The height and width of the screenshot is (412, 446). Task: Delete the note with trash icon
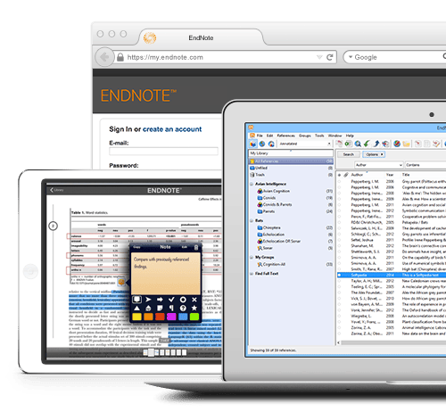(x=196, y=247)
